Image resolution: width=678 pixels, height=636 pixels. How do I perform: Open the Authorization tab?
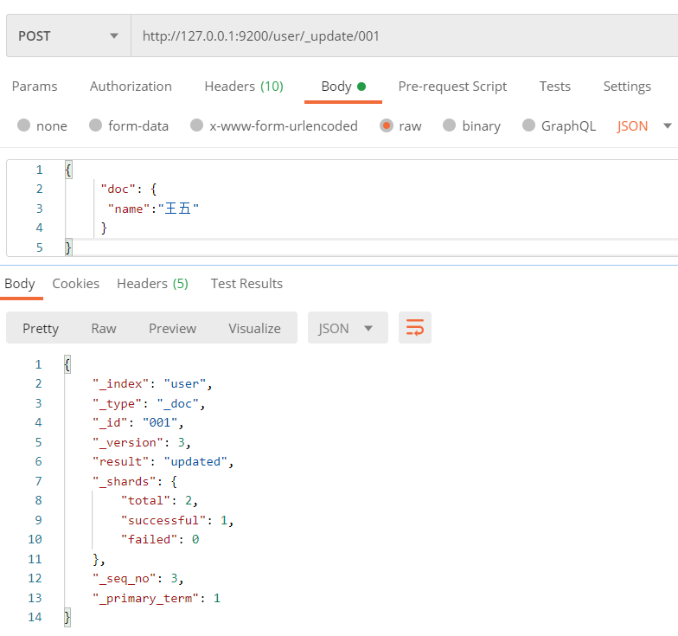tap(131, 87)
